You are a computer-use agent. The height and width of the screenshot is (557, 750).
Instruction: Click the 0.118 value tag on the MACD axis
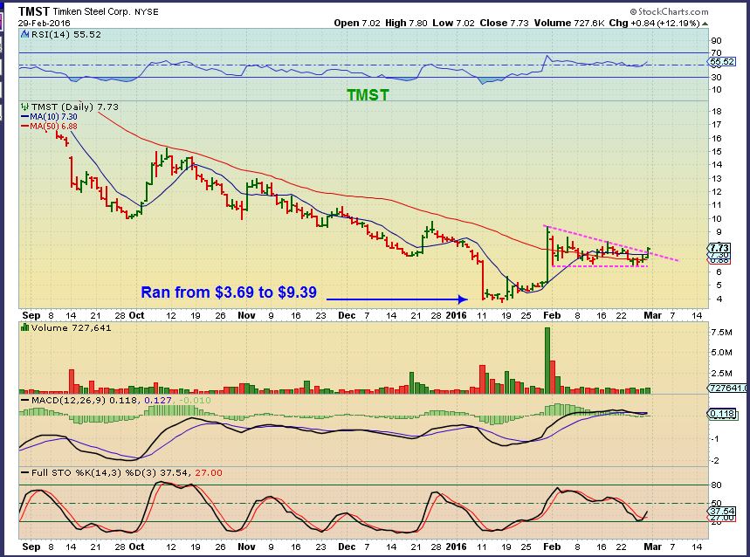pos(723,414)
